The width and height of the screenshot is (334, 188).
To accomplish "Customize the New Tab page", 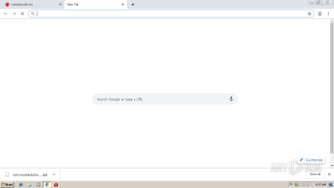I will (311, 160).
